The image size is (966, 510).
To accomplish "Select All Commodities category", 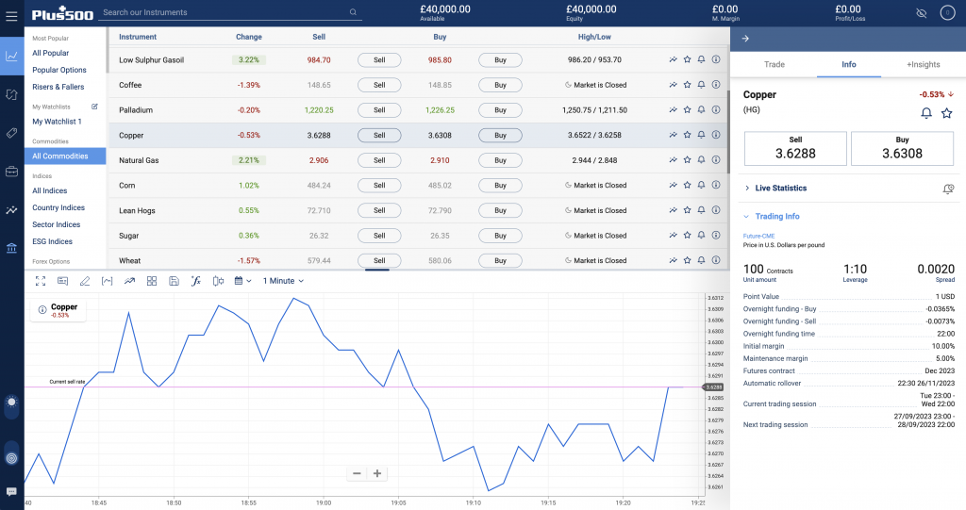I will click(65, 156).
